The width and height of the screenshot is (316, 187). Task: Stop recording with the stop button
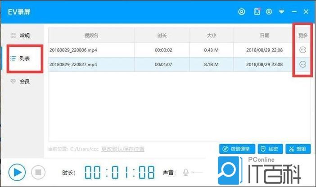tap(38, 172)
